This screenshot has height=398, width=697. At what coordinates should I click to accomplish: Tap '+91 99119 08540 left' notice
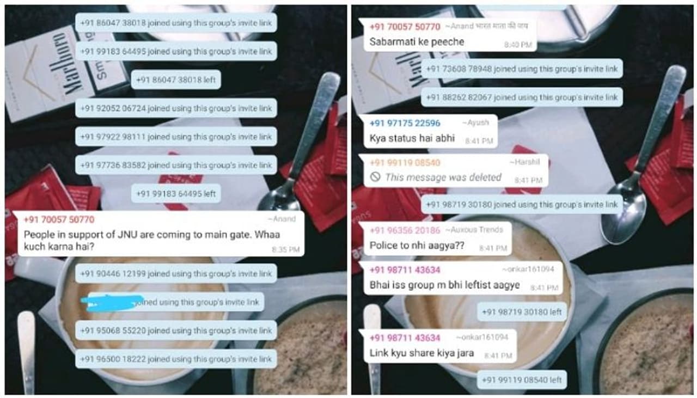pyautogui.click(x=522, y=380)
